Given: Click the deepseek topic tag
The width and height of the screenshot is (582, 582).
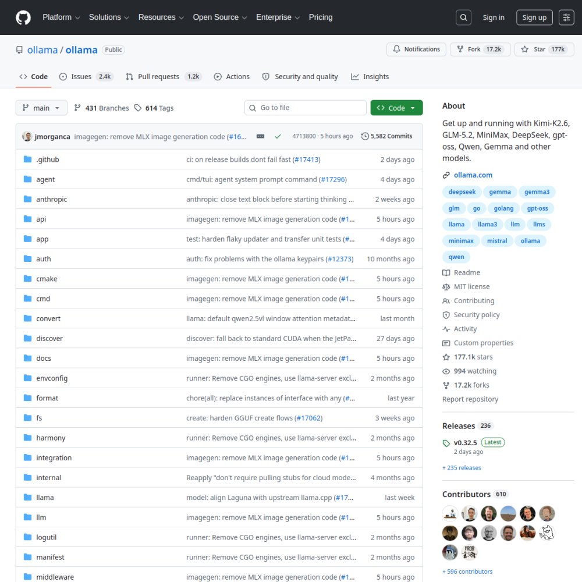Looking at the screenshot, I should [462, 192].
